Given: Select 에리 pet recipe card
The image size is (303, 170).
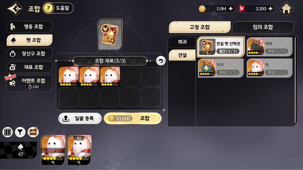Looking at the screenshot, I should [x=269, y=47].
